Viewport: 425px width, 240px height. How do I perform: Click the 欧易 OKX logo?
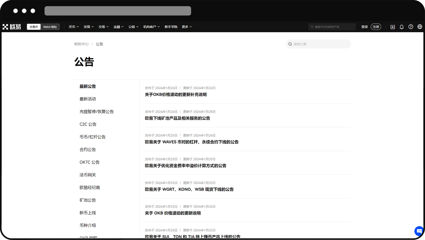[12, 27]
